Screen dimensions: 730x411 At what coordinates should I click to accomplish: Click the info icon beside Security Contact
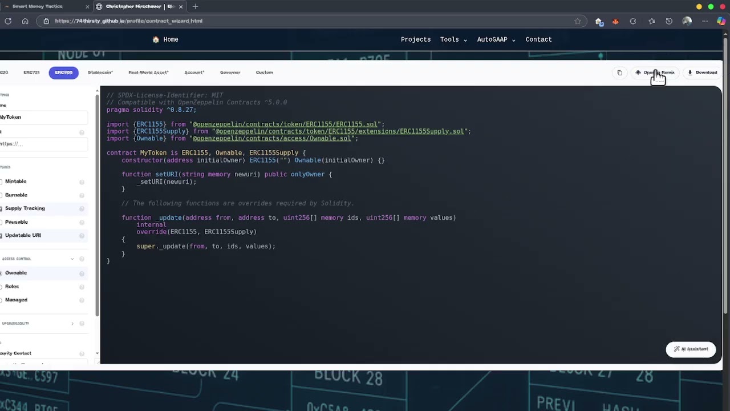tap(82, 353)
